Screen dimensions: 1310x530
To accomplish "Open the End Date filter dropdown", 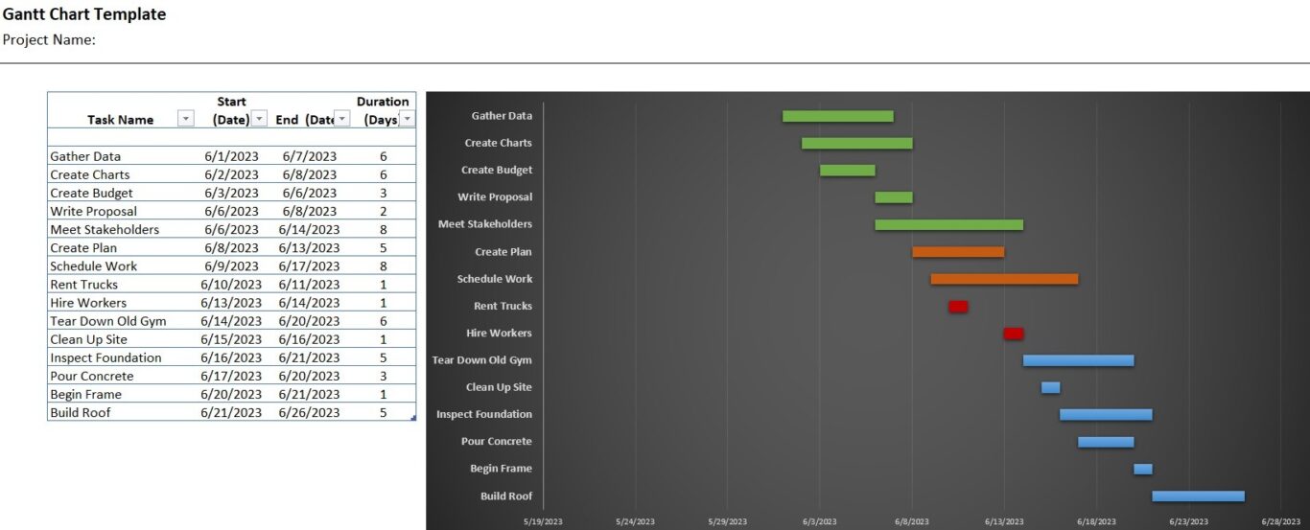I will click(342, 119).
